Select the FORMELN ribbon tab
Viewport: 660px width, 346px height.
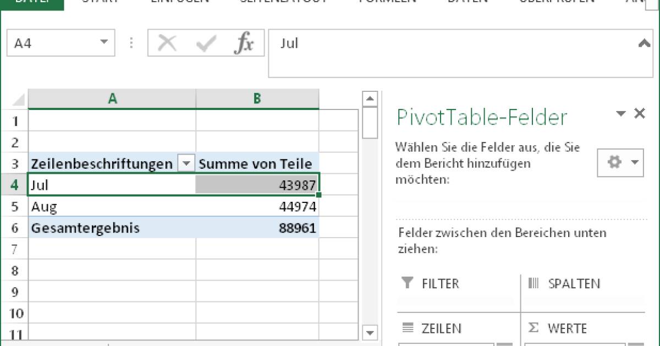[387, 2]
